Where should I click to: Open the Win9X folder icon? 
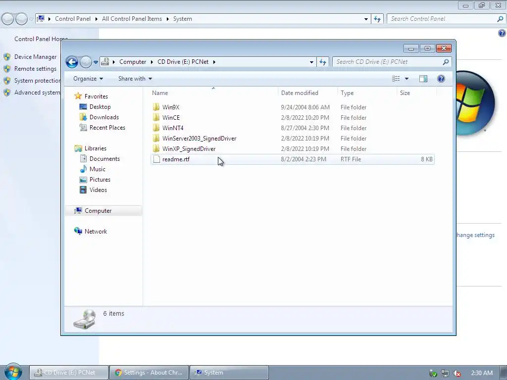pyautogui.click(x=156, y=107)
